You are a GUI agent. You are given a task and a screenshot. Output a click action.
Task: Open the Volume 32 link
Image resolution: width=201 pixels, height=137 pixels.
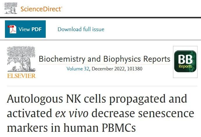[x=78, y=69]
